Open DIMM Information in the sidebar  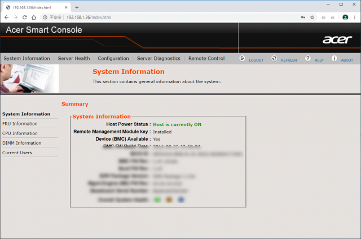[x=22, y=143]
